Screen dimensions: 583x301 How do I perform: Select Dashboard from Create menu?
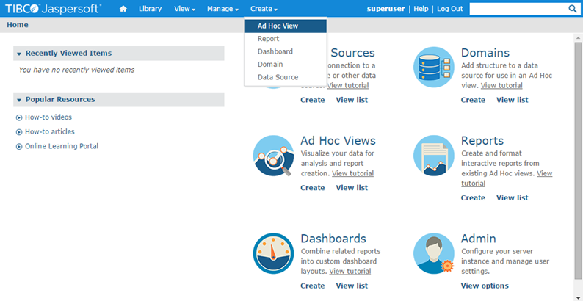coord(286,51)
